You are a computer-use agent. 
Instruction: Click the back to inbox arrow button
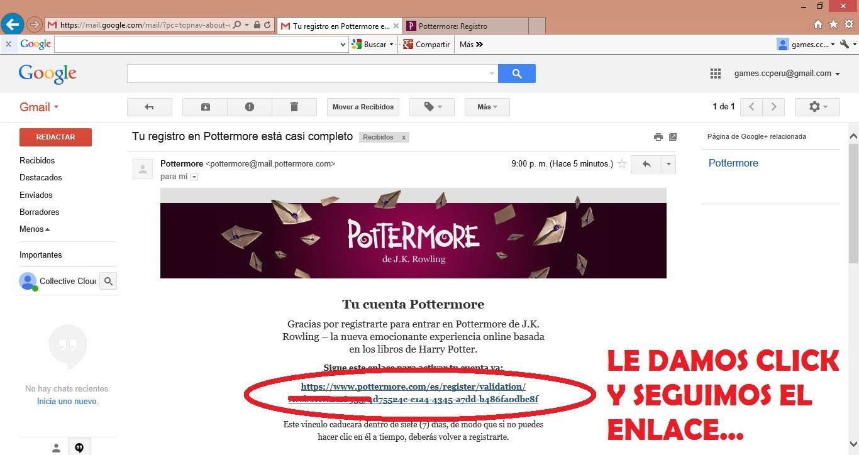(x=150, y=107)
